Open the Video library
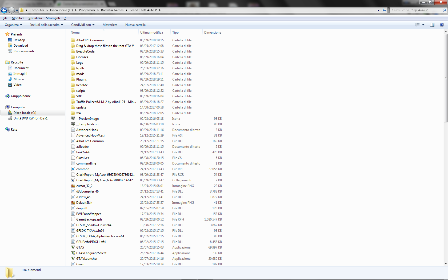 pos(18,85)
